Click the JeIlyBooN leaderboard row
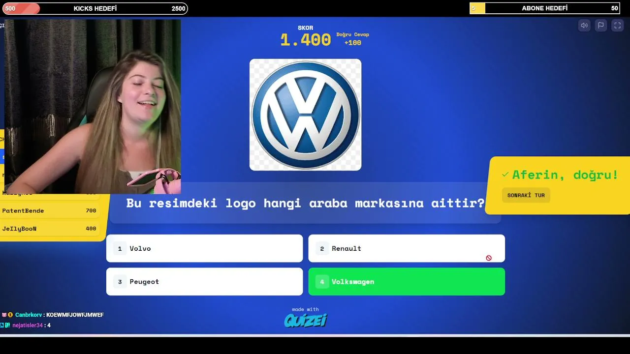This screenshot has height=354, width=630. (50, 229)
